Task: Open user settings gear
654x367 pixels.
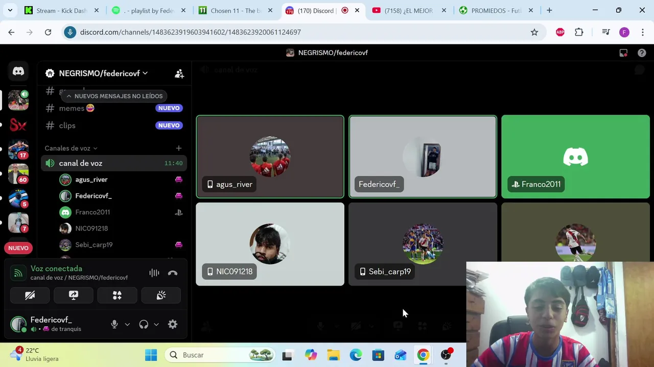Action: (173, 324)
